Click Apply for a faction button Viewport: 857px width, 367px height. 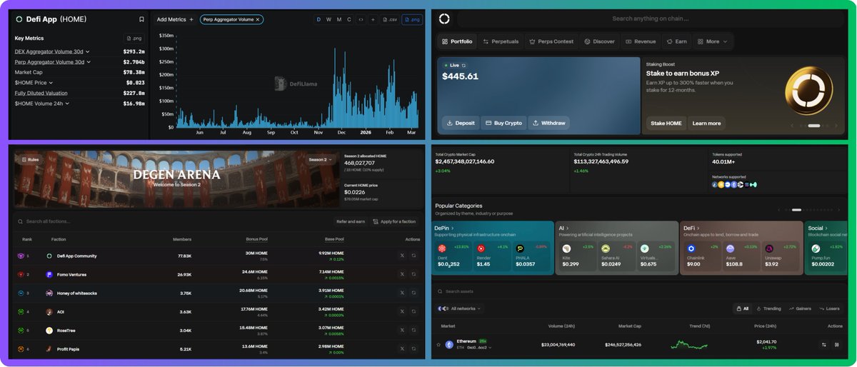coord(395,221)
